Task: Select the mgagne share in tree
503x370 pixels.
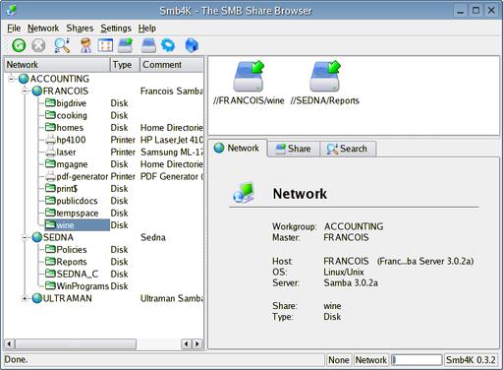Action: pos(72,164)
